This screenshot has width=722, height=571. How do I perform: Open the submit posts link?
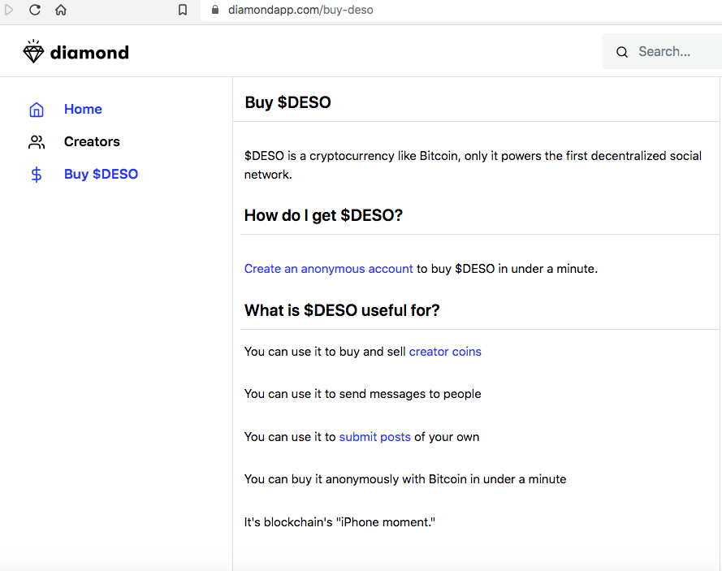pos(375,437)
